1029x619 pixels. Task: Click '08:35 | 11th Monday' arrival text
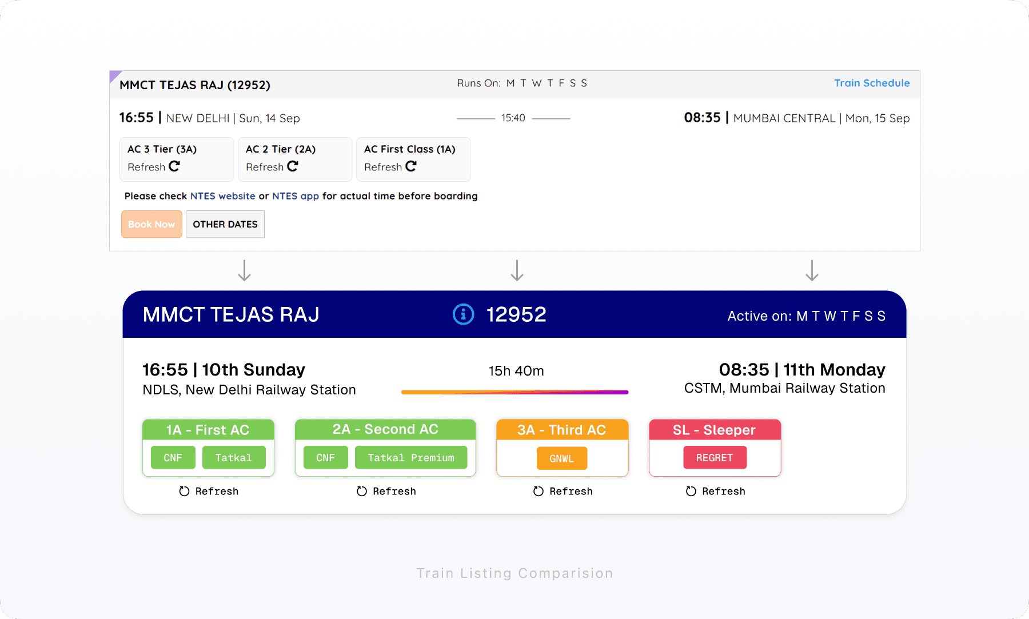[x=802, y=370]
